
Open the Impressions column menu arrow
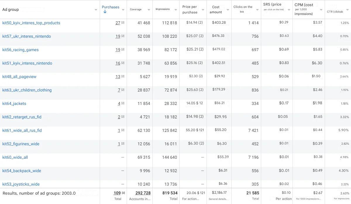[x=176, y=10]
